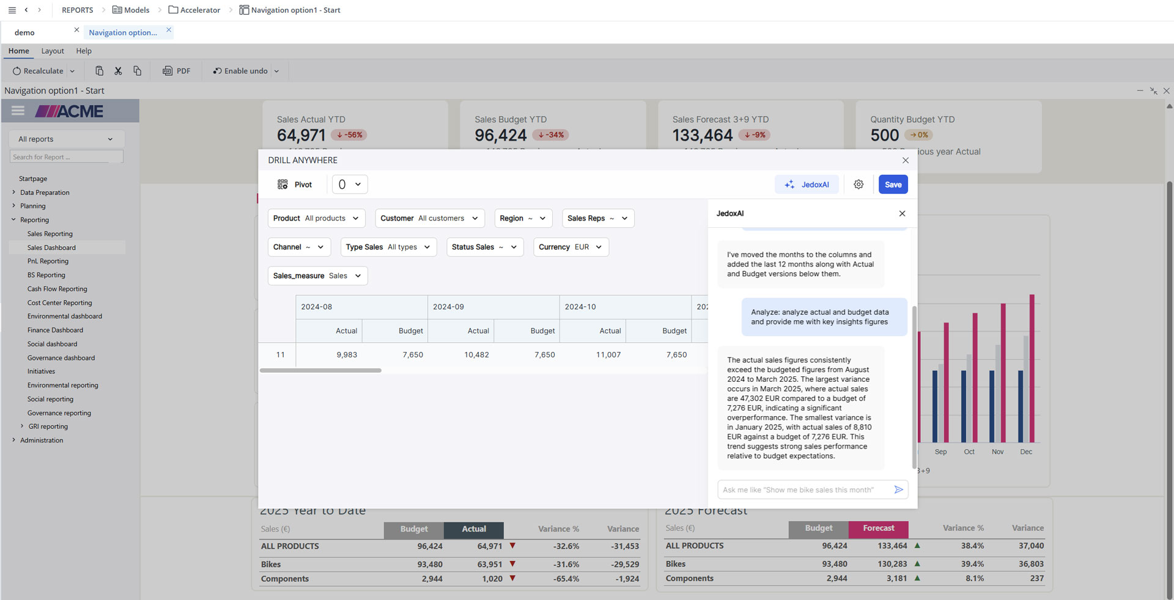Click the horizontal scrollbar under pivot table
Image resolution: width=1174 pixels, height=600 pixels.
coord(320,370)
